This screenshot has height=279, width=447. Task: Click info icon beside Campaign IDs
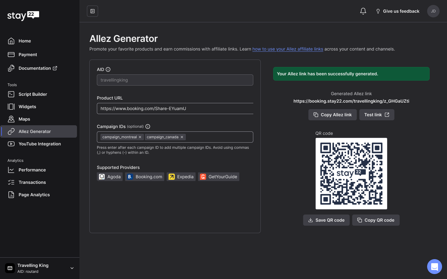tap(148, 126)
